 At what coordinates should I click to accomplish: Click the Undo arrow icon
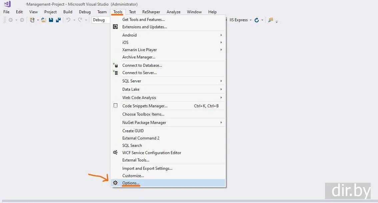point(68,20)
